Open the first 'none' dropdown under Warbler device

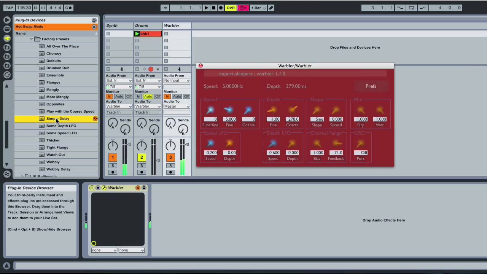(x=104, y=250)
